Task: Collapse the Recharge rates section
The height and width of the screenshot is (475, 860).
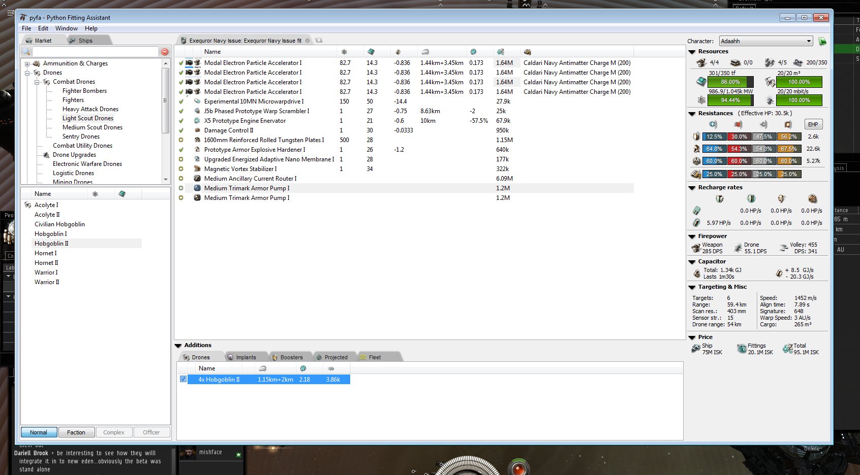Action: pyautogui.click(x=692, y=188)
